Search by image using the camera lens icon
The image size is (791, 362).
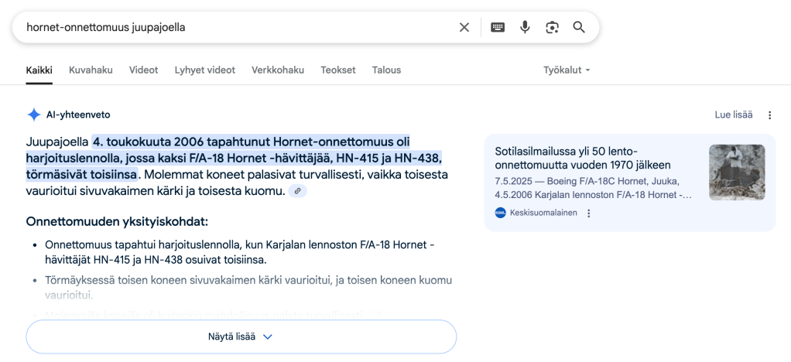(552, 27)
